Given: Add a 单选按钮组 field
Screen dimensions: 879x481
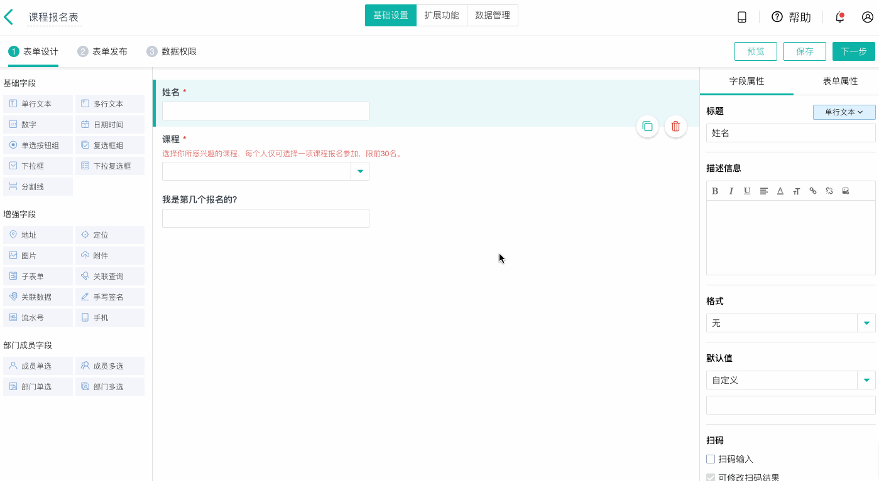Looking at the screenshot, I should (x=38, y=145).
